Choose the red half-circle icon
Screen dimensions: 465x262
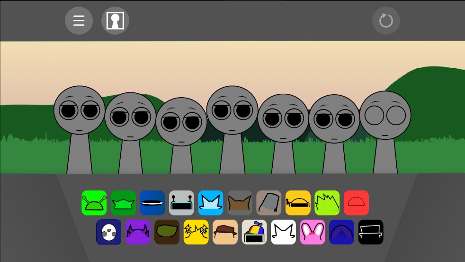356,203
